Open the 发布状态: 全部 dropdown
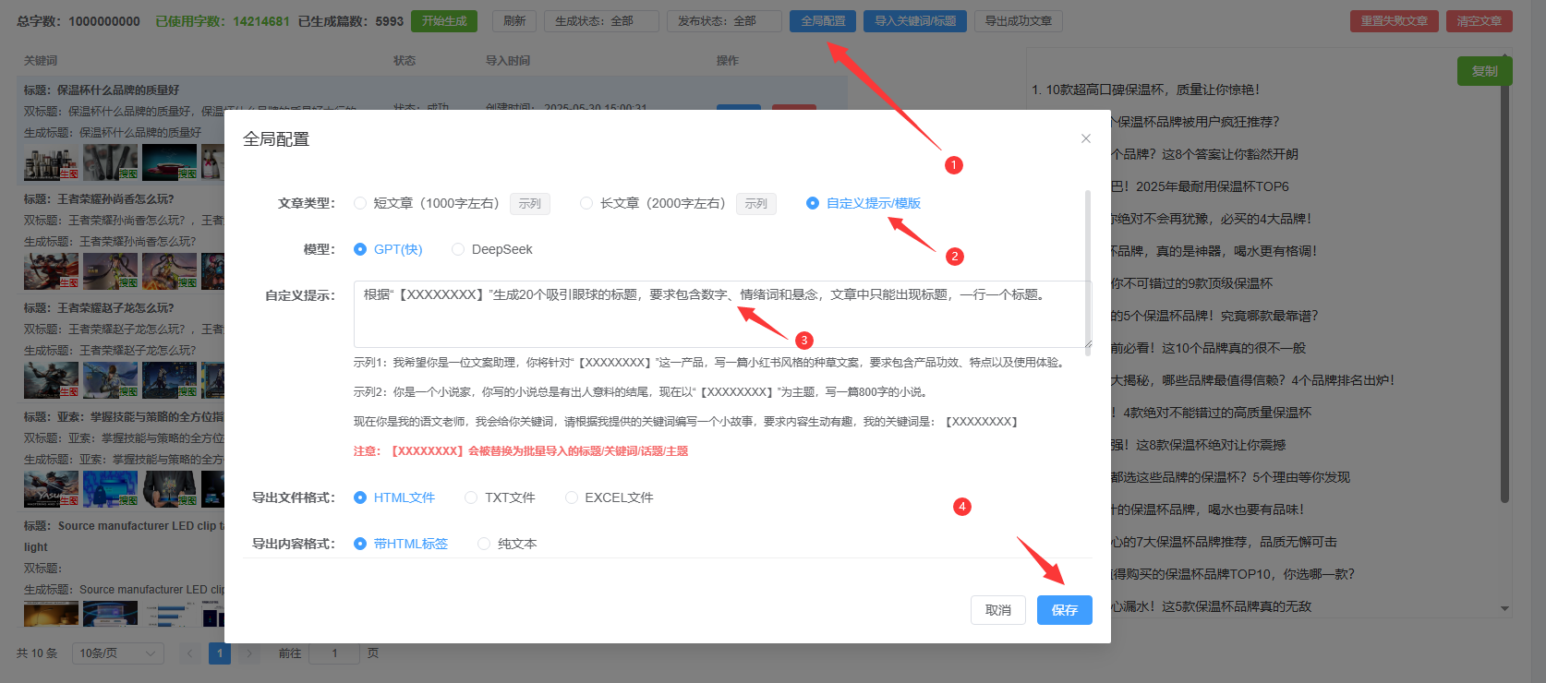This screenshot has width=1546, height=683. pos(724,21)
